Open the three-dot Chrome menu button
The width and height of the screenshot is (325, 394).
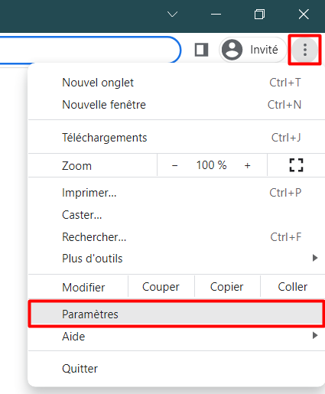(x=305, y=50)
